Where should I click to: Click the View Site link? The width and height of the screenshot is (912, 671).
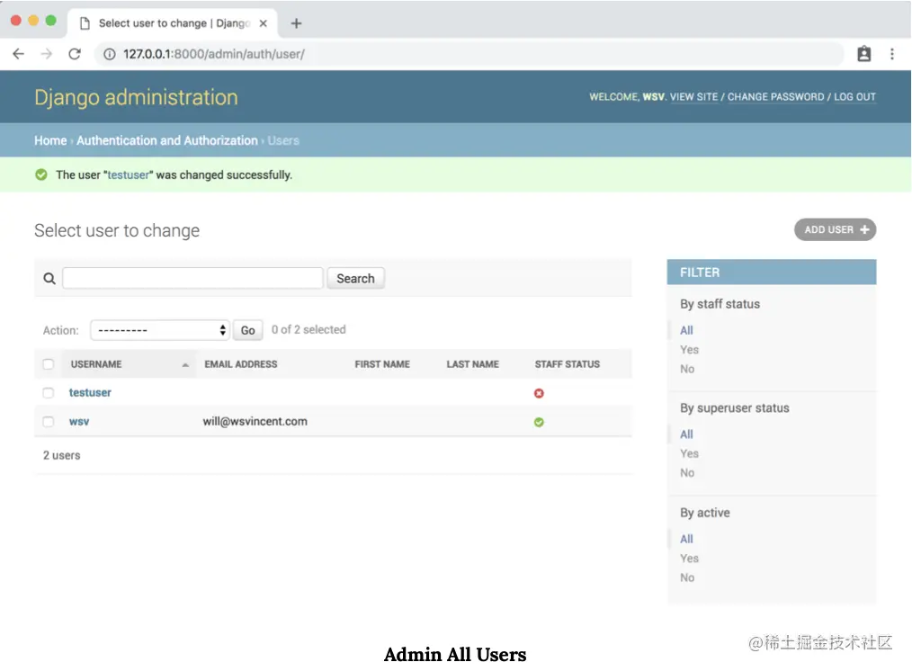[693, 96]
